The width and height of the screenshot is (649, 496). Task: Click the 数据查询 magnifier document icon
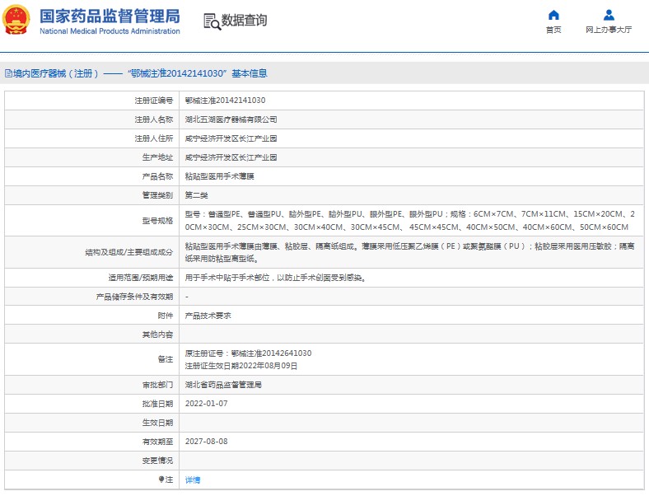211,21
